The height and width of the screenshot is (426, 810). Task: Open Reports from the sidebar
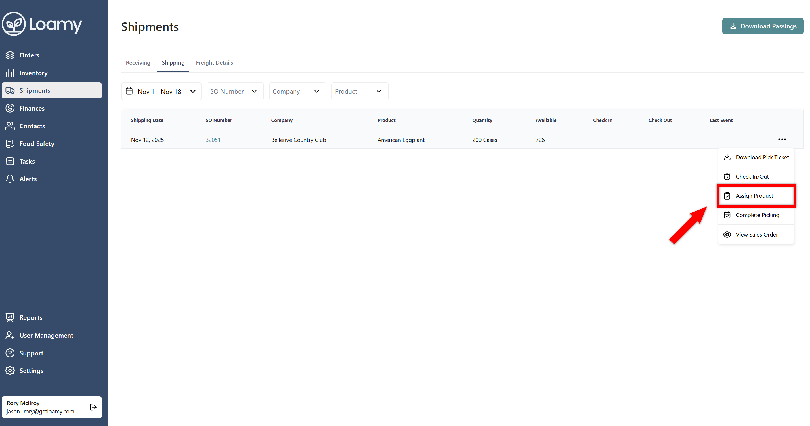pyautogui.click(x=30, y=317)
